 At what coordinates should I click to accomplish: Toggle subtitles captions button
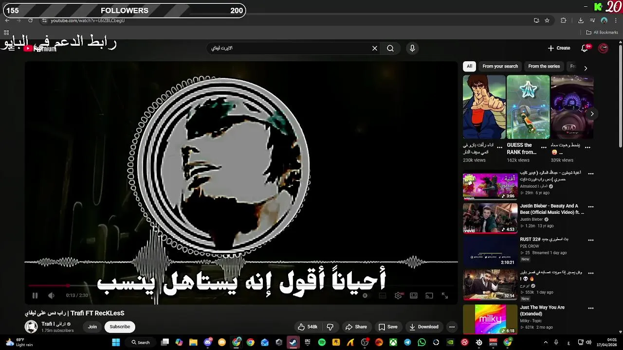383,296
